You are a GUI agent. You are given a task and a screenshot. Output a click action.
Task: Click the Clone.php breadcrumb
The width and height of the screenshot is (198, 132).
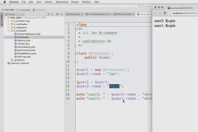coord(39,10)
